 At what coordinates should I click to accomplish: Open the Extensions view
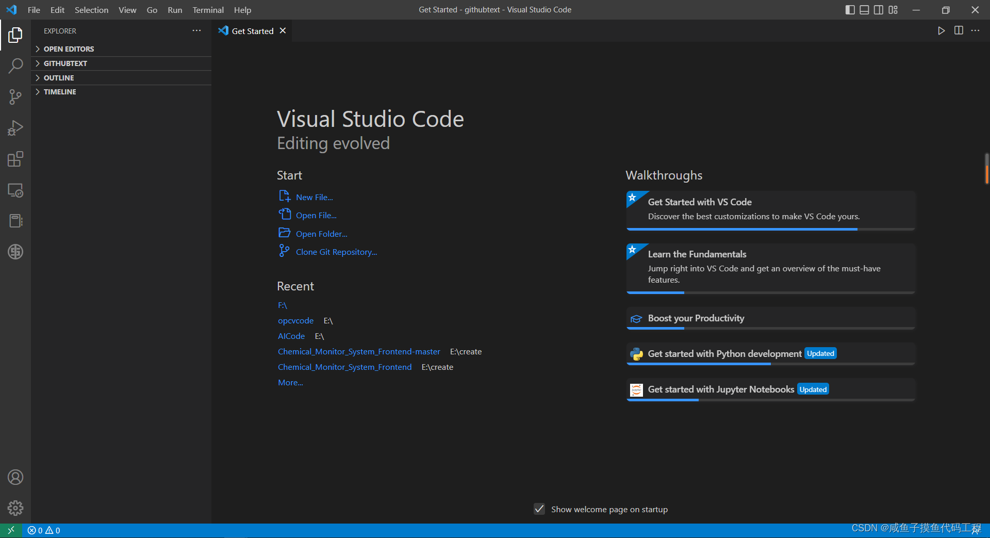point(15,159)
